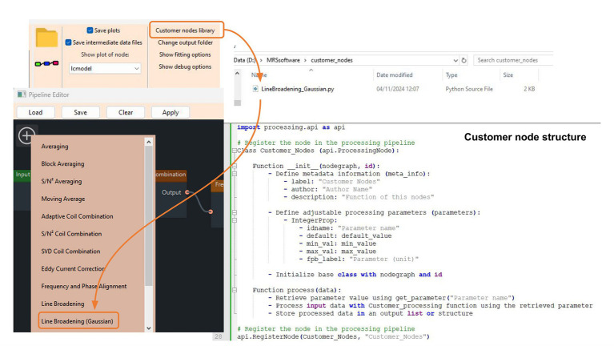This screenshot has width=614, height=346.
Task: Click the Output node red connector dot
Action: [187, 192]
